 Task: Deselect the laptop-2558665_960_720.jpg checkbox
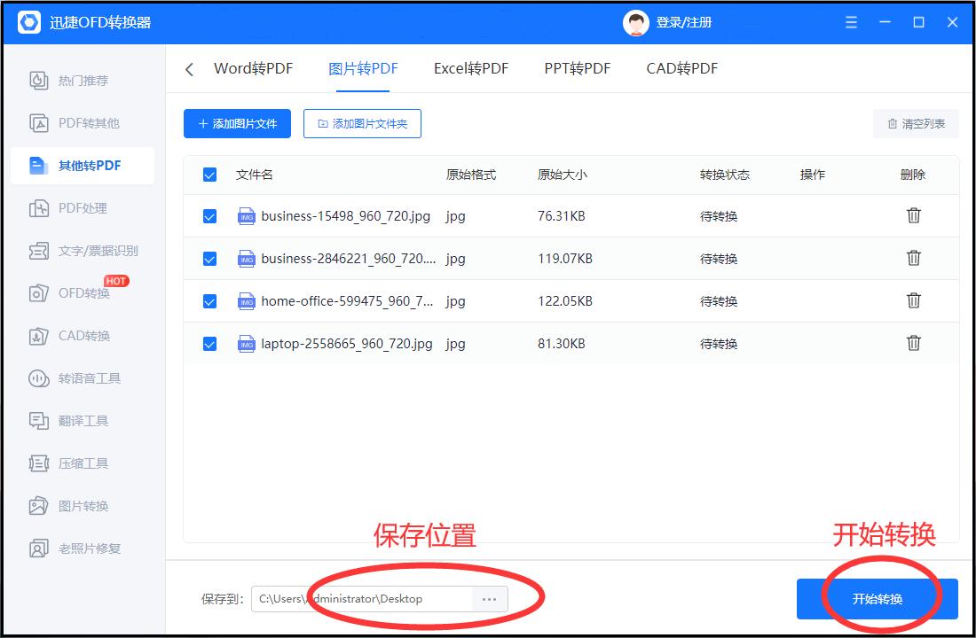tap(209, 344)
